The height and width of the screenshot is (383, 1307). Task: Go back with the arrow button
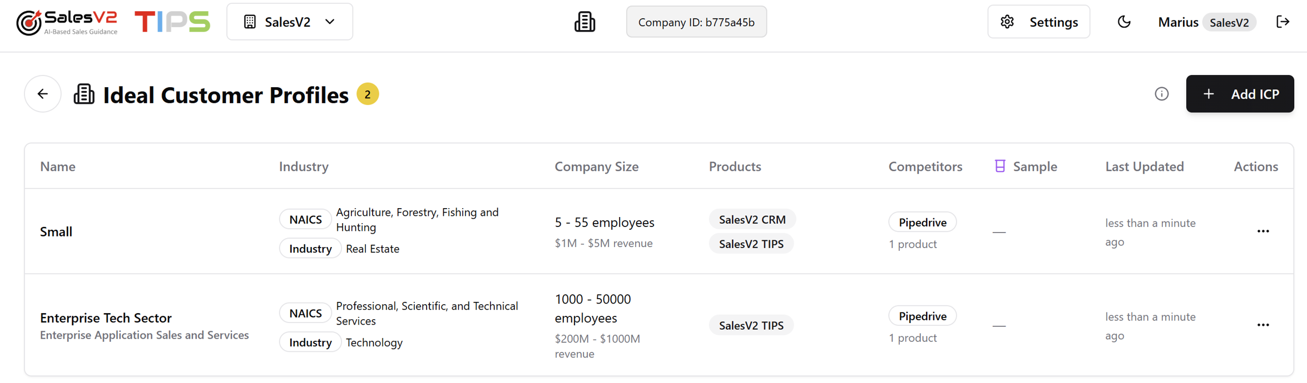pyautogui.click(x=43, y=94)
